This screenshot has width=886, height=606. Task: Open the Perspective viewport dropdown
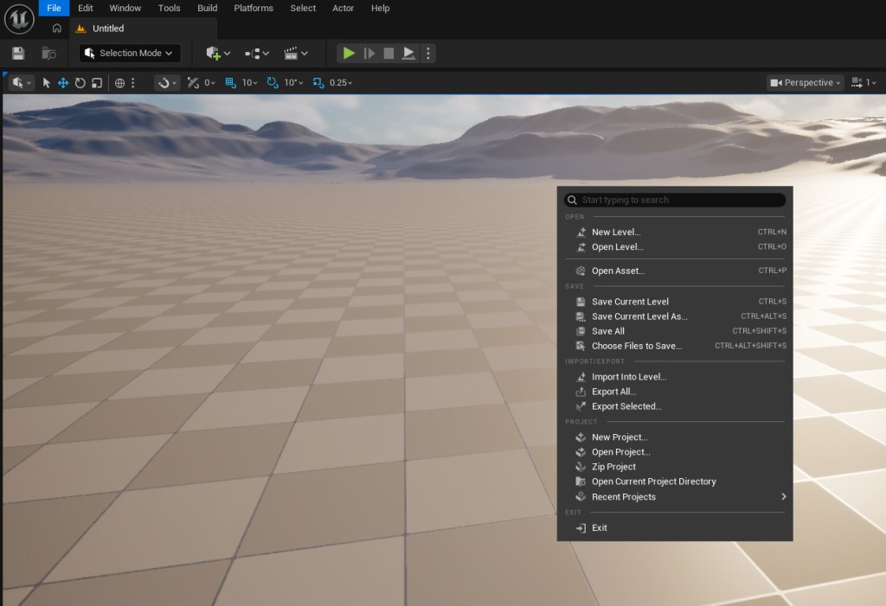(x=805, y=83)
